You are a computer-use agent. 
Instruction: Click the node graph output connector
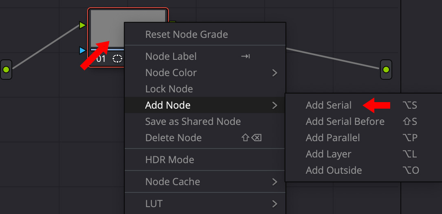[386, 70]
